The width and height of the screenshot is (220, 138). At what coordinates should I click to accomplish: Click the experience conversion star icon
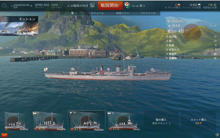click(x=215, y=5)
